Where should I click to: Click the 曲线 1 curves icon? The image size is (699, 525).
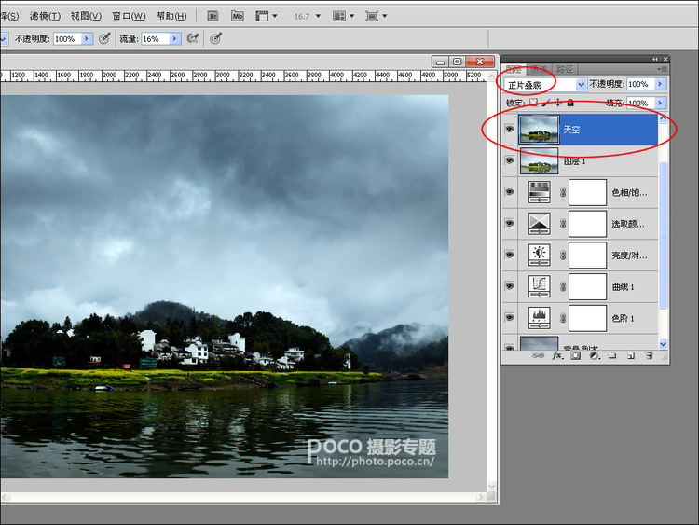coord(540,286)
